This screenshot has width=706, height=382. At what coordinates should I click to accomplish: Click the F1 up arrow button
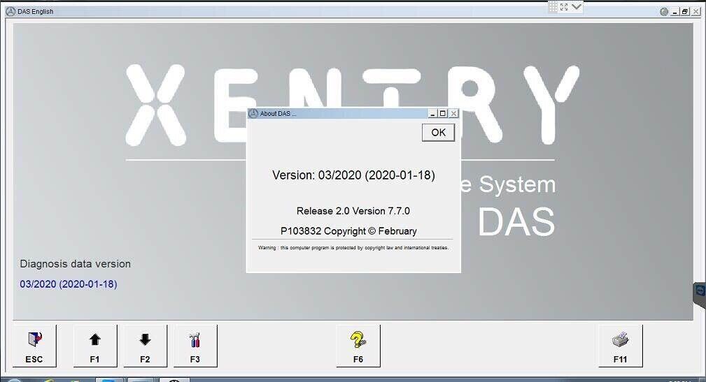(95, 346)
